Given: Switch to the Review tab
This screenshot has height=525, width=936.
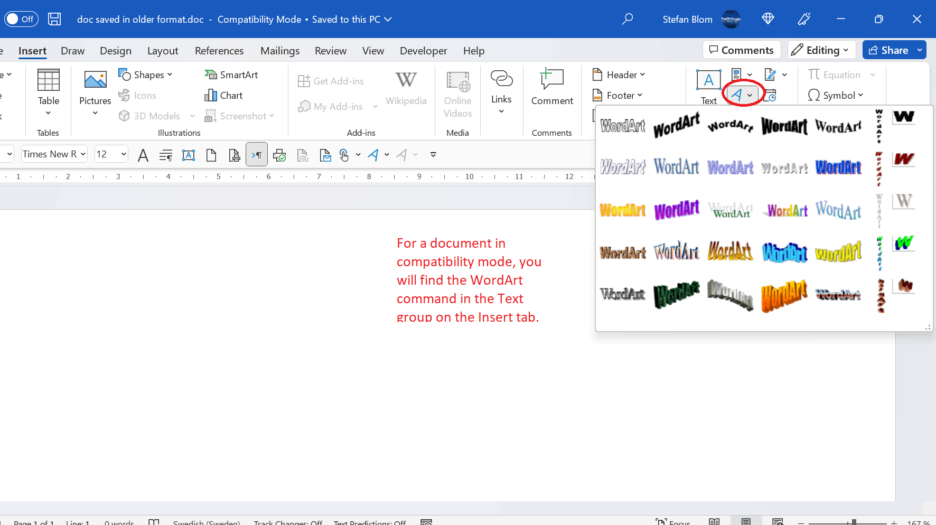Looking at the screenshot, I should (331, 51).
